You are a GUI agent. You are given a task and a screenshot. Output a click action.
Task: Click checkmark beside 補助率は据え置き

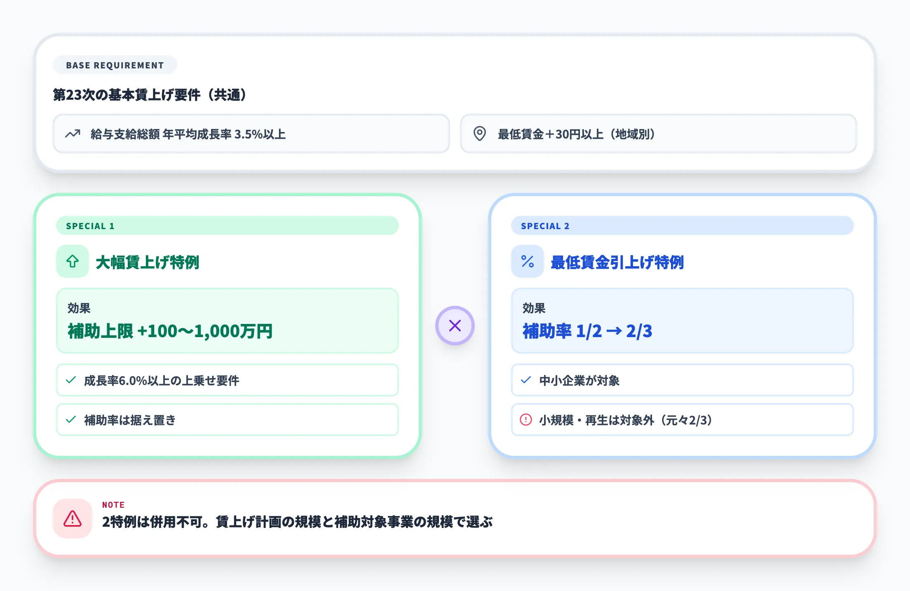71,420
